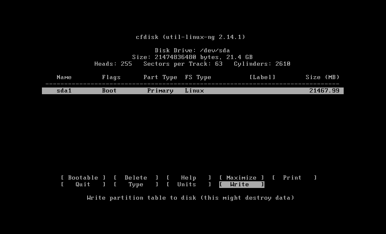Click the 21467.99 size value
Screen dimensions: 386x234
[324, 91]
